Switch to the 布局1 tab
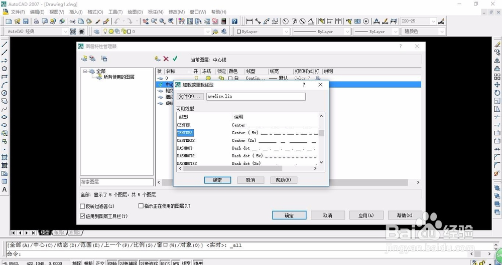Screen dimensions: 502x265 pyautogui.click(x=60, y=232)
